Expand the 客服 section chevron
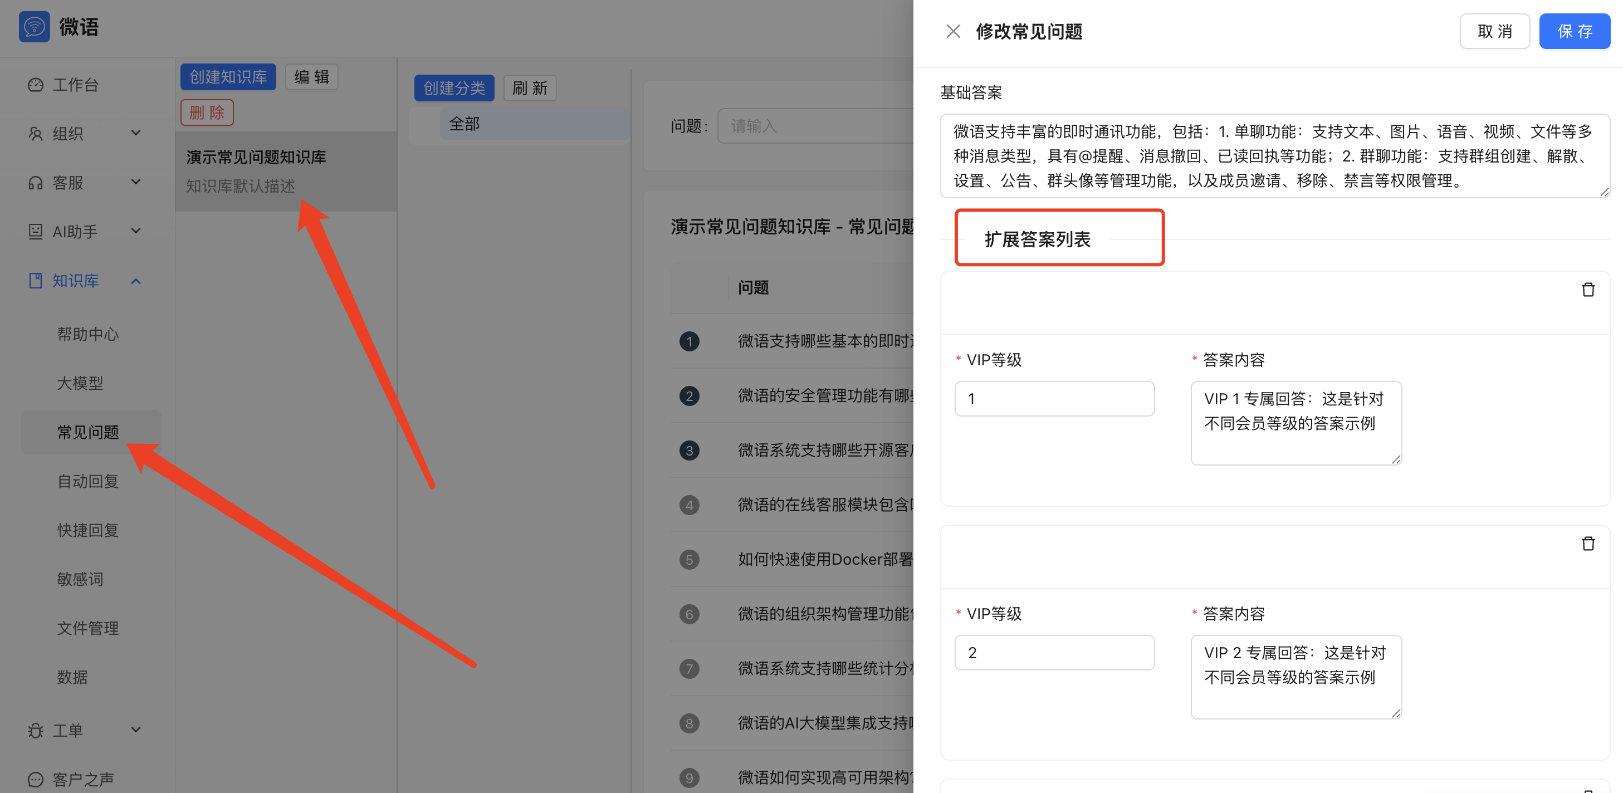This screenshot has height=793, width=1623. [x=136, y=182]
